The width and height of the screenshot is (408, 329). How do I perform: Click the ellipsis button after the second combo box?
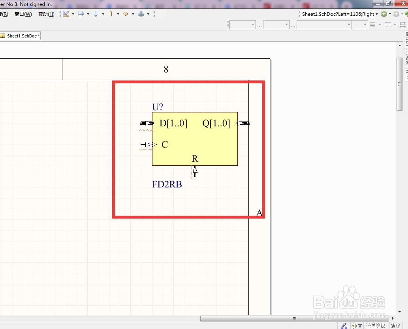tap(293, 26)
